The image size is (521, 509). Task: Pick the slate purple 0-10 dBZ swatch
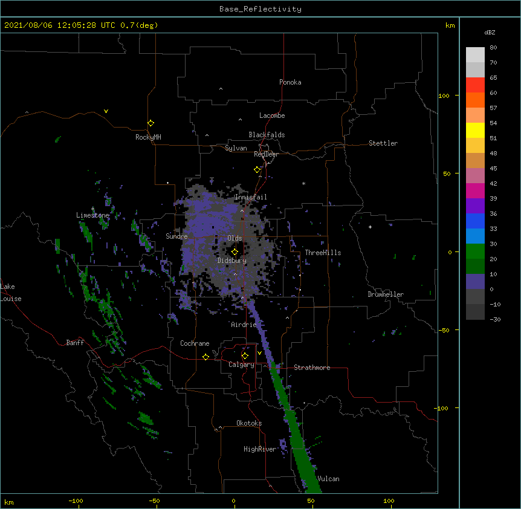click(475, 282)
